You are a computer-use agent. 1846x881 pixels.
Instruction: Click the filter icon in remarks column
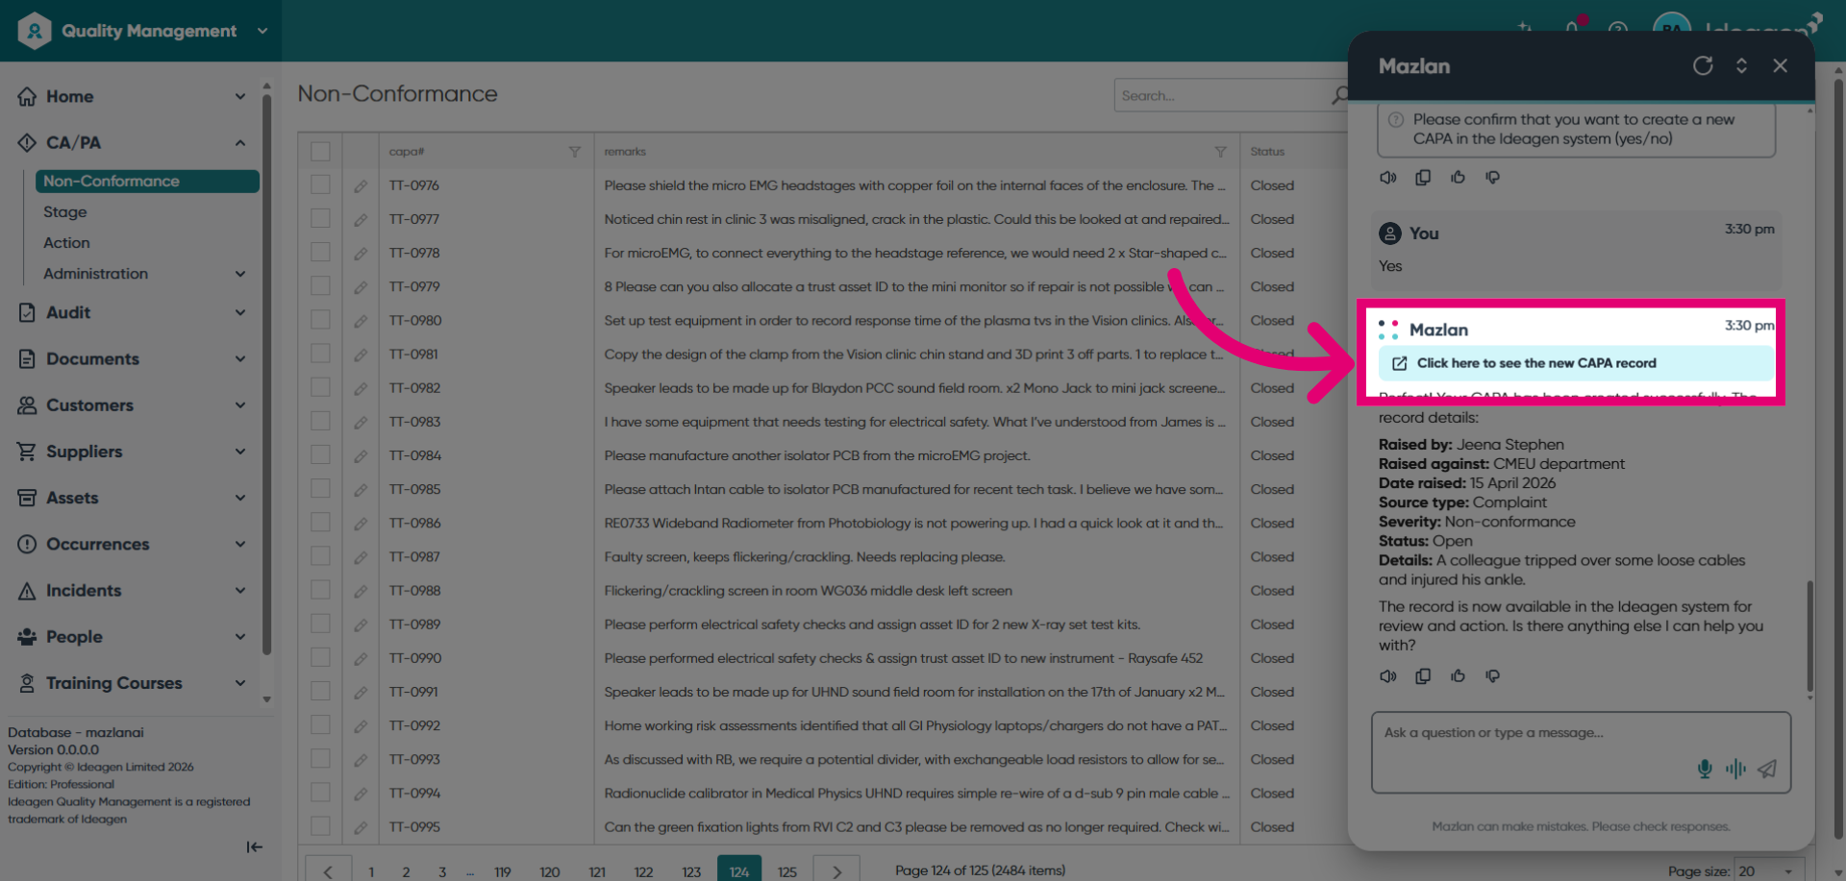(1220, 152)
